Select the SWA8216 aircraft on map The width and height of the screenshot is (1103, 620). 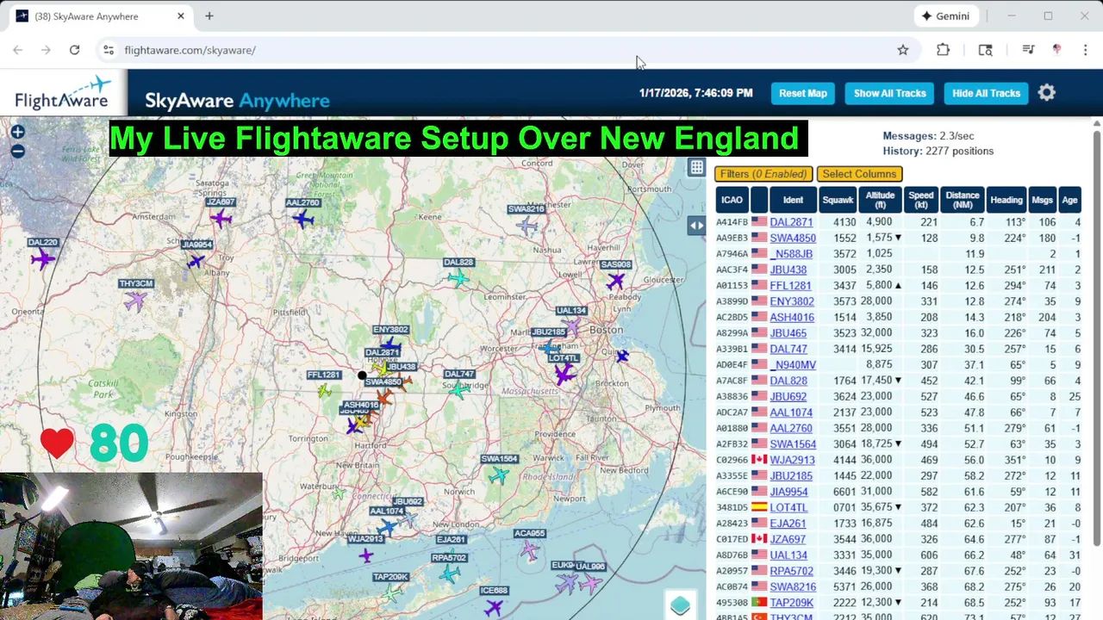527,226
